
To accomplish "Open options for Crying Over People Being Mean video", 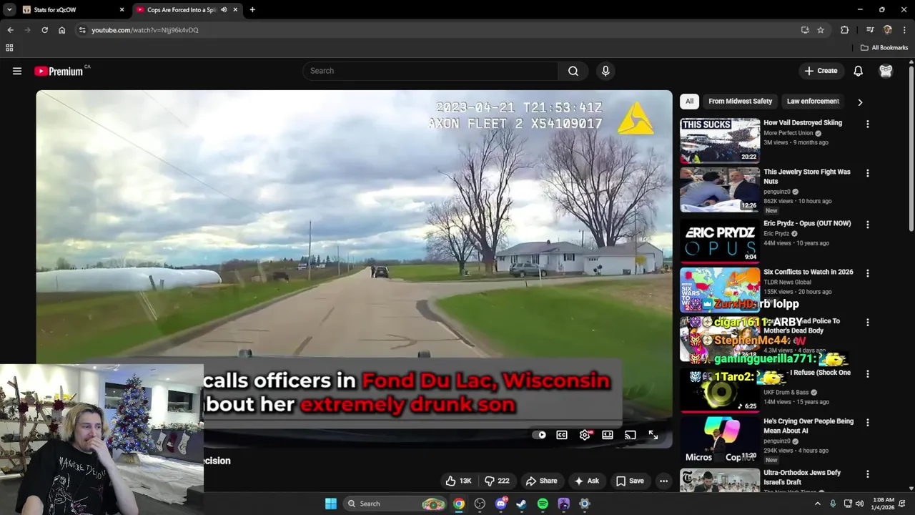I will coord(868,423).
